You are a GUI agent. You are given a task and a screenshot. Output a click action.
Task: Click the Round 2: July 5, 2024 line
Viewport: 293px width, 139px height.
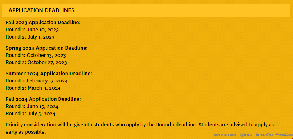(x=31, y=113)
